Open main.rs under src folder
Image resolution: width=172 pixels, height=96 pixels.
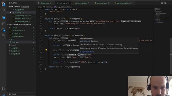point(21,42)
